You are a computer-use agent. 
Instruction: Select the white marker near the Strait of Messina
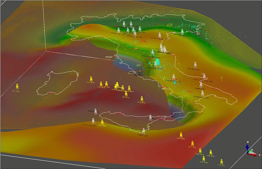pos(150,118)
